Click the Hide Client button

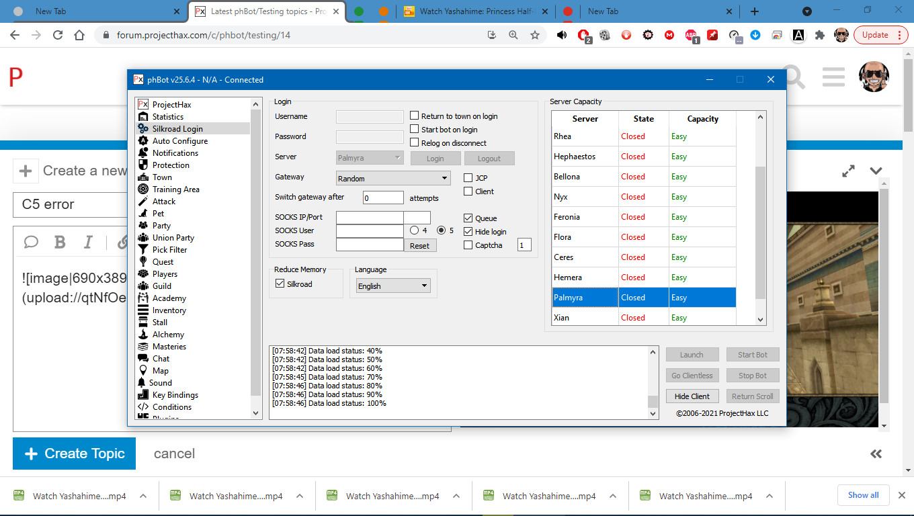point(692,396)
